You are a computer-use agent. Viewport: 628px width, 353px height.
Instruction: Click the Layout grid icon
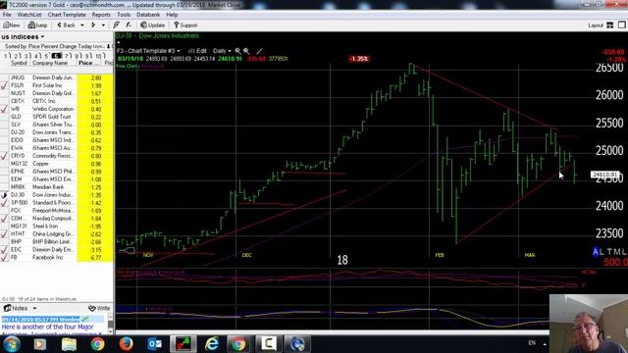pos(610,25)
